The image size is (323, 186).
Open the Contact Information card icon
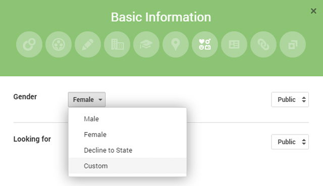point(234,44)
